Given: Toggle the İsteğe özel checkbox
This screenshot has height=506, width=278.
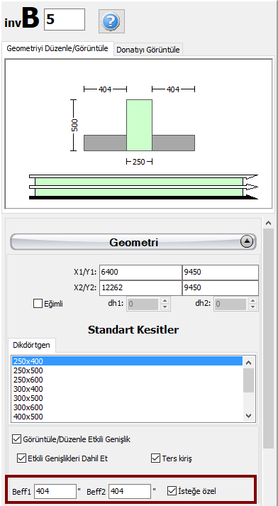Looking at the screenshot, I should (172, 491).
